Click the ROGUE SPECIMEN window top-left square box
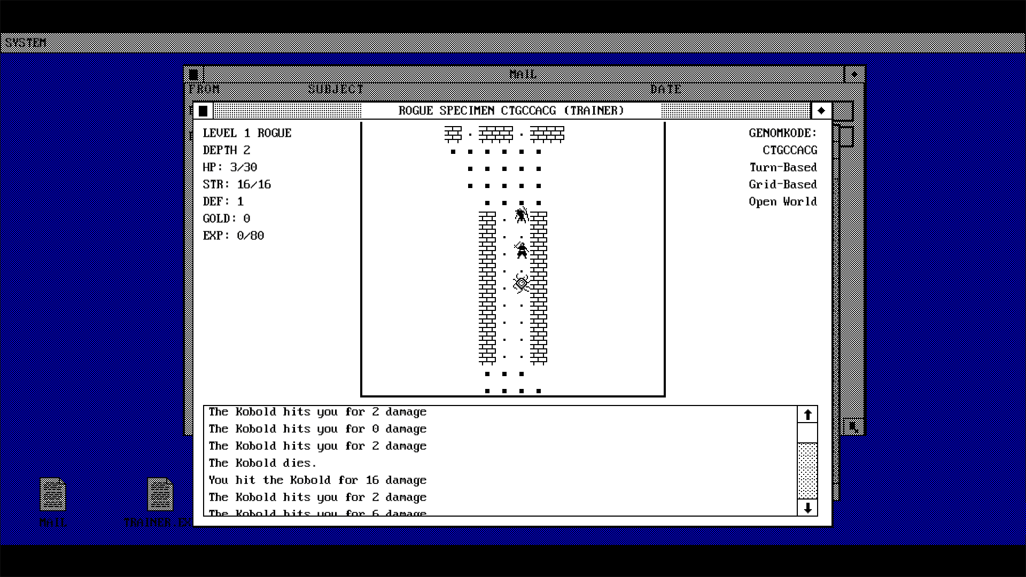The image size is (1026, 577). pos(203,111)
